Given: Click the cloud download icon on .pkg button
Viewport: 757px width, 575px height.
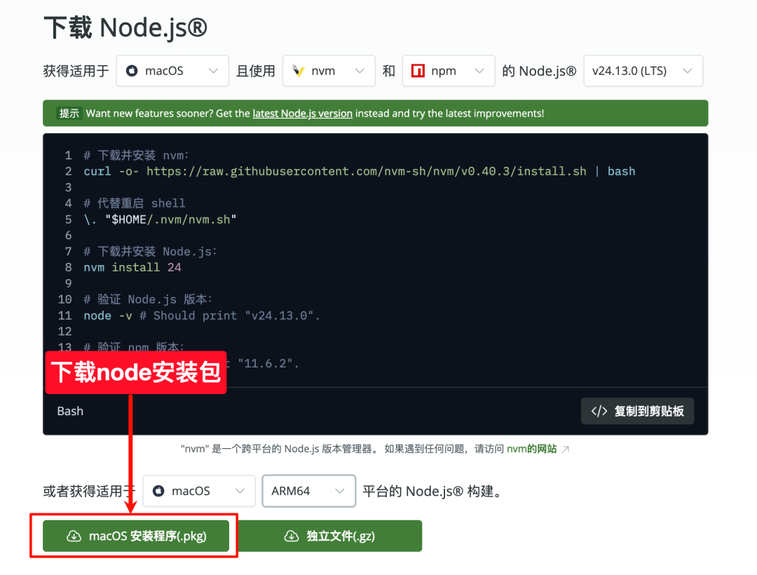Looking at the screenshot, I should (74, 536).
